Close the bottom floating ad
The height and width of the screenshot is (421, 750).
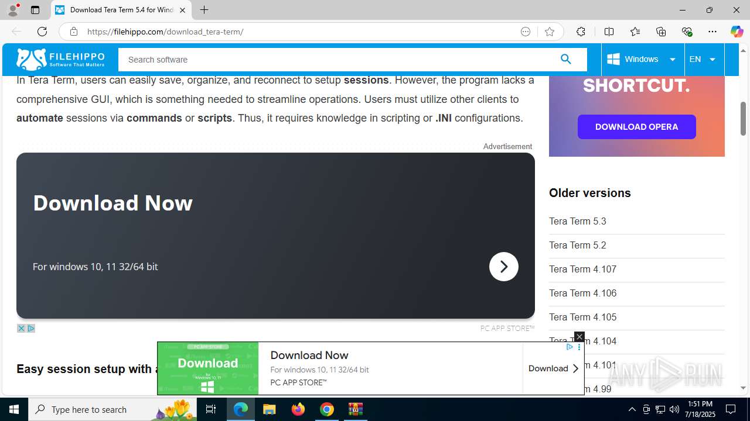[579, 337]
